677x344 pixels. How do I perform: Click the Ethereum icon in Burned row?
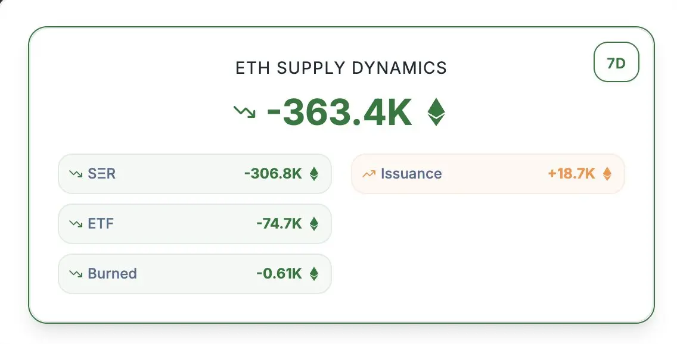point(314,274)
